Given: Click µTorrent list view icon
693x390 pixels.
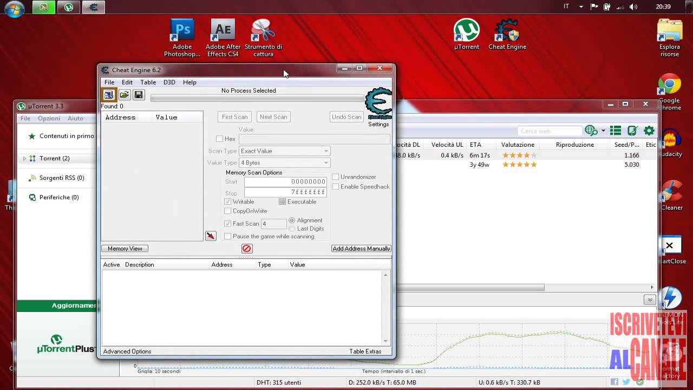Looking at the screenshot, I should point(616,131).
